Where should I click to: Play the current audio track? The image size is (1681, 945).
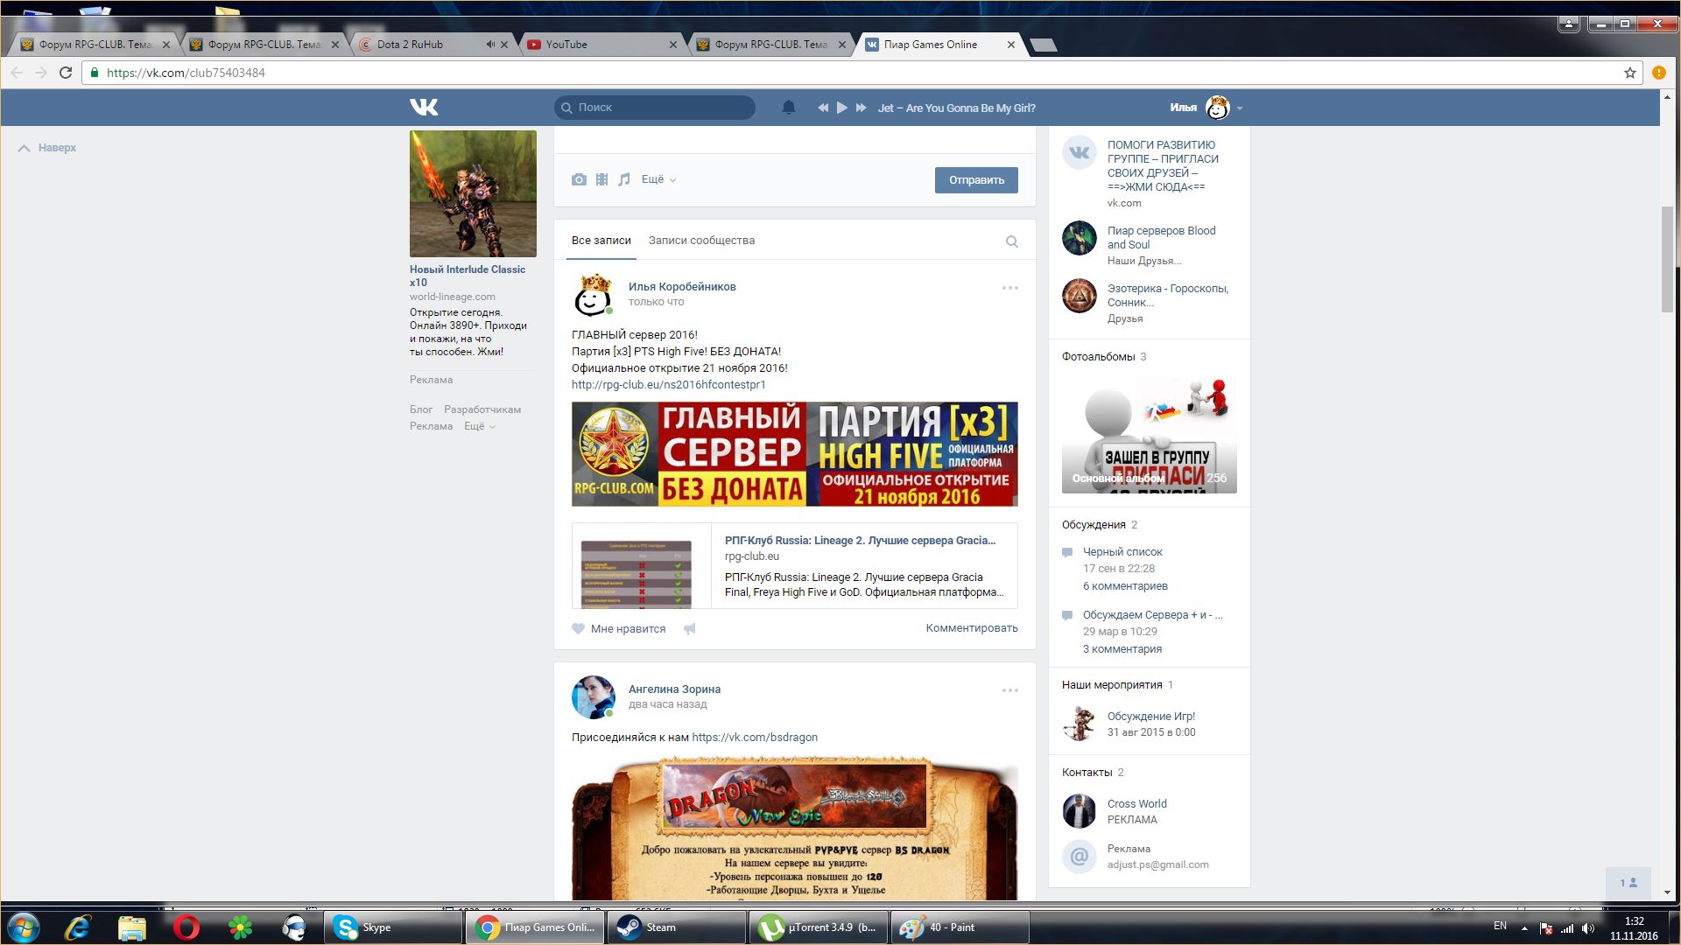841,107
